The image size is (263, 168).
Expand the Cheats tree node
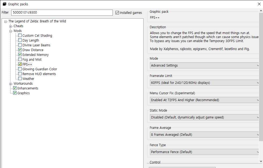coord(11,26)
